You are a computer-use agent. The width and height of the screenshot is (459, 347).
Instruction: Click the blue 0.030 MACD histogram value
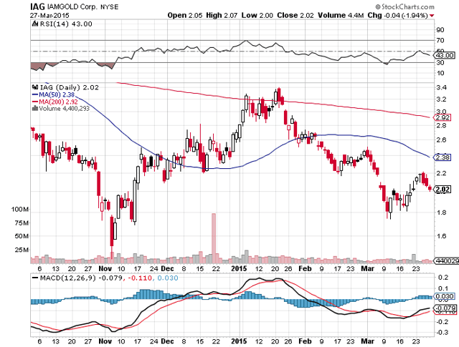click(168, 278)
